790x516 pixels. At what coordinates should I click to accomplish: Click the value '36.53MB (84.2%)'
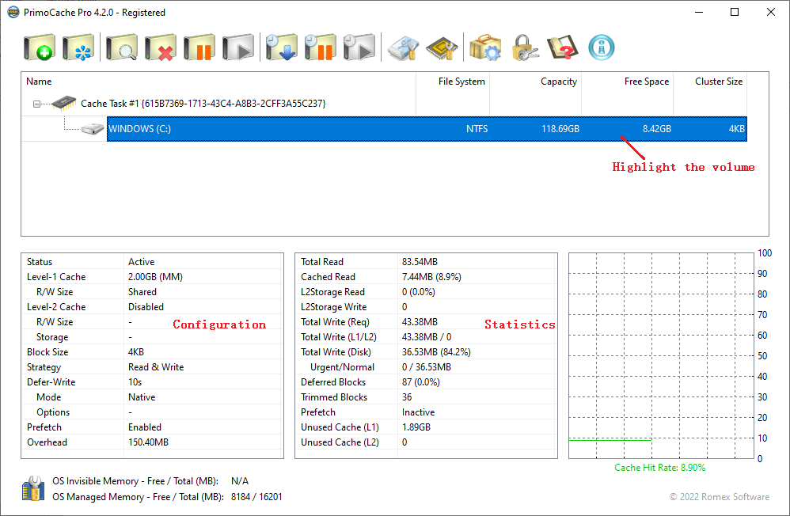click(x=436, y=352)
